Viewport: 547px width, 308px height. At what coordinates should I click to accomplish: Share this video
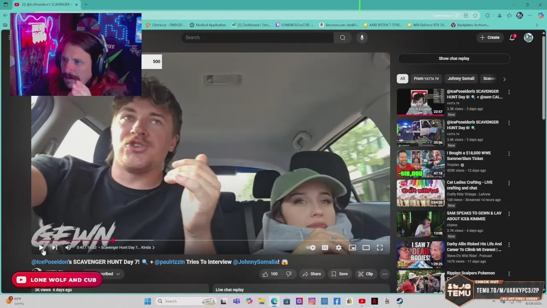(312, 274)
